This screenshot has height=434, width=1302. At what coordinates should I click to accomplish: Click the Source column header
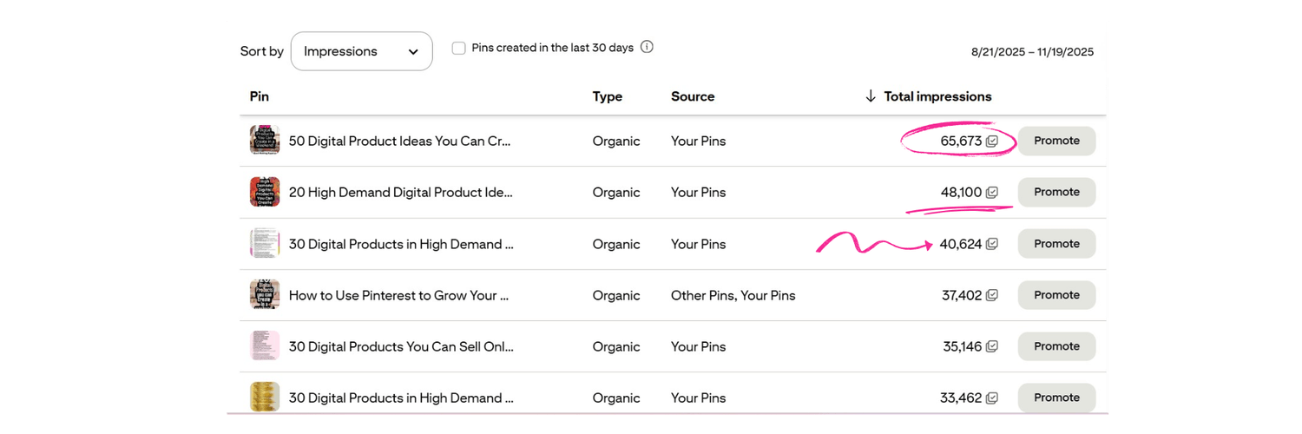click(x=693, y=96)
